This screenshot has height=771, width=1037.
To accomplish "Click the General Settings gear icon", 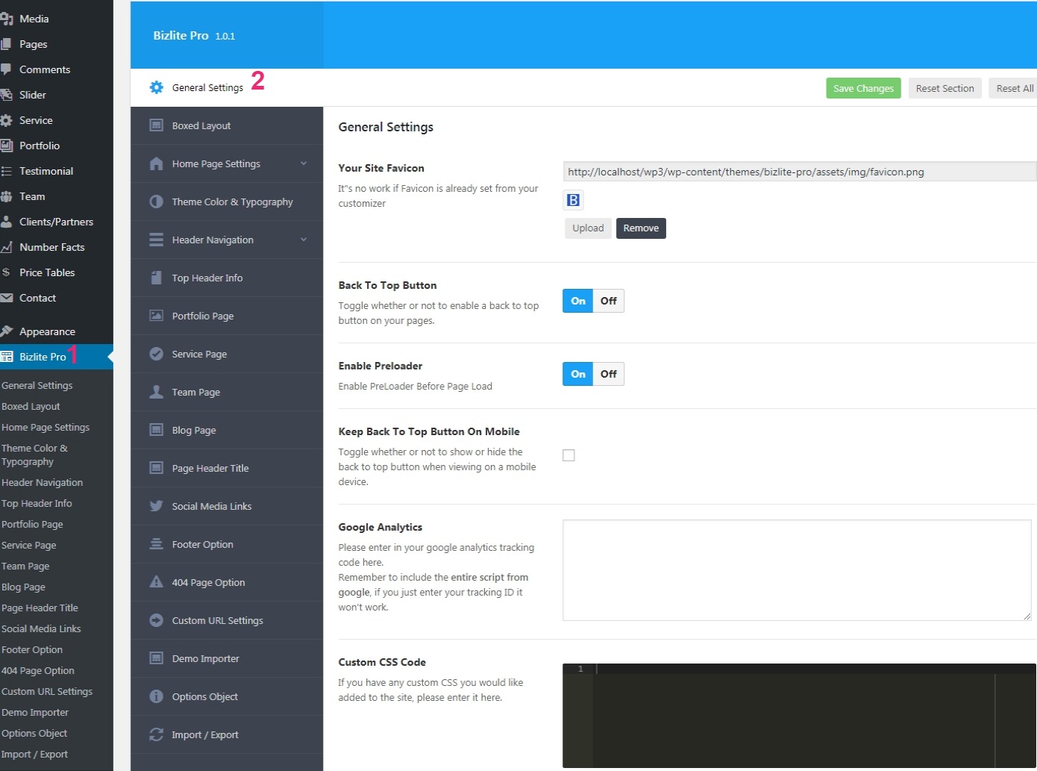I will (157, 87).
